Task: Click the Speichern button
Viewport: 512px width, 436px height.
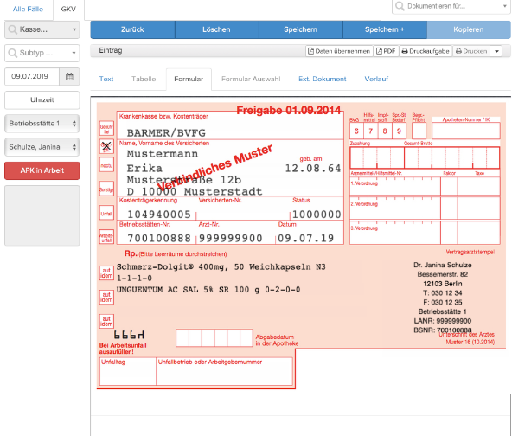Action: tap(300, 29)
